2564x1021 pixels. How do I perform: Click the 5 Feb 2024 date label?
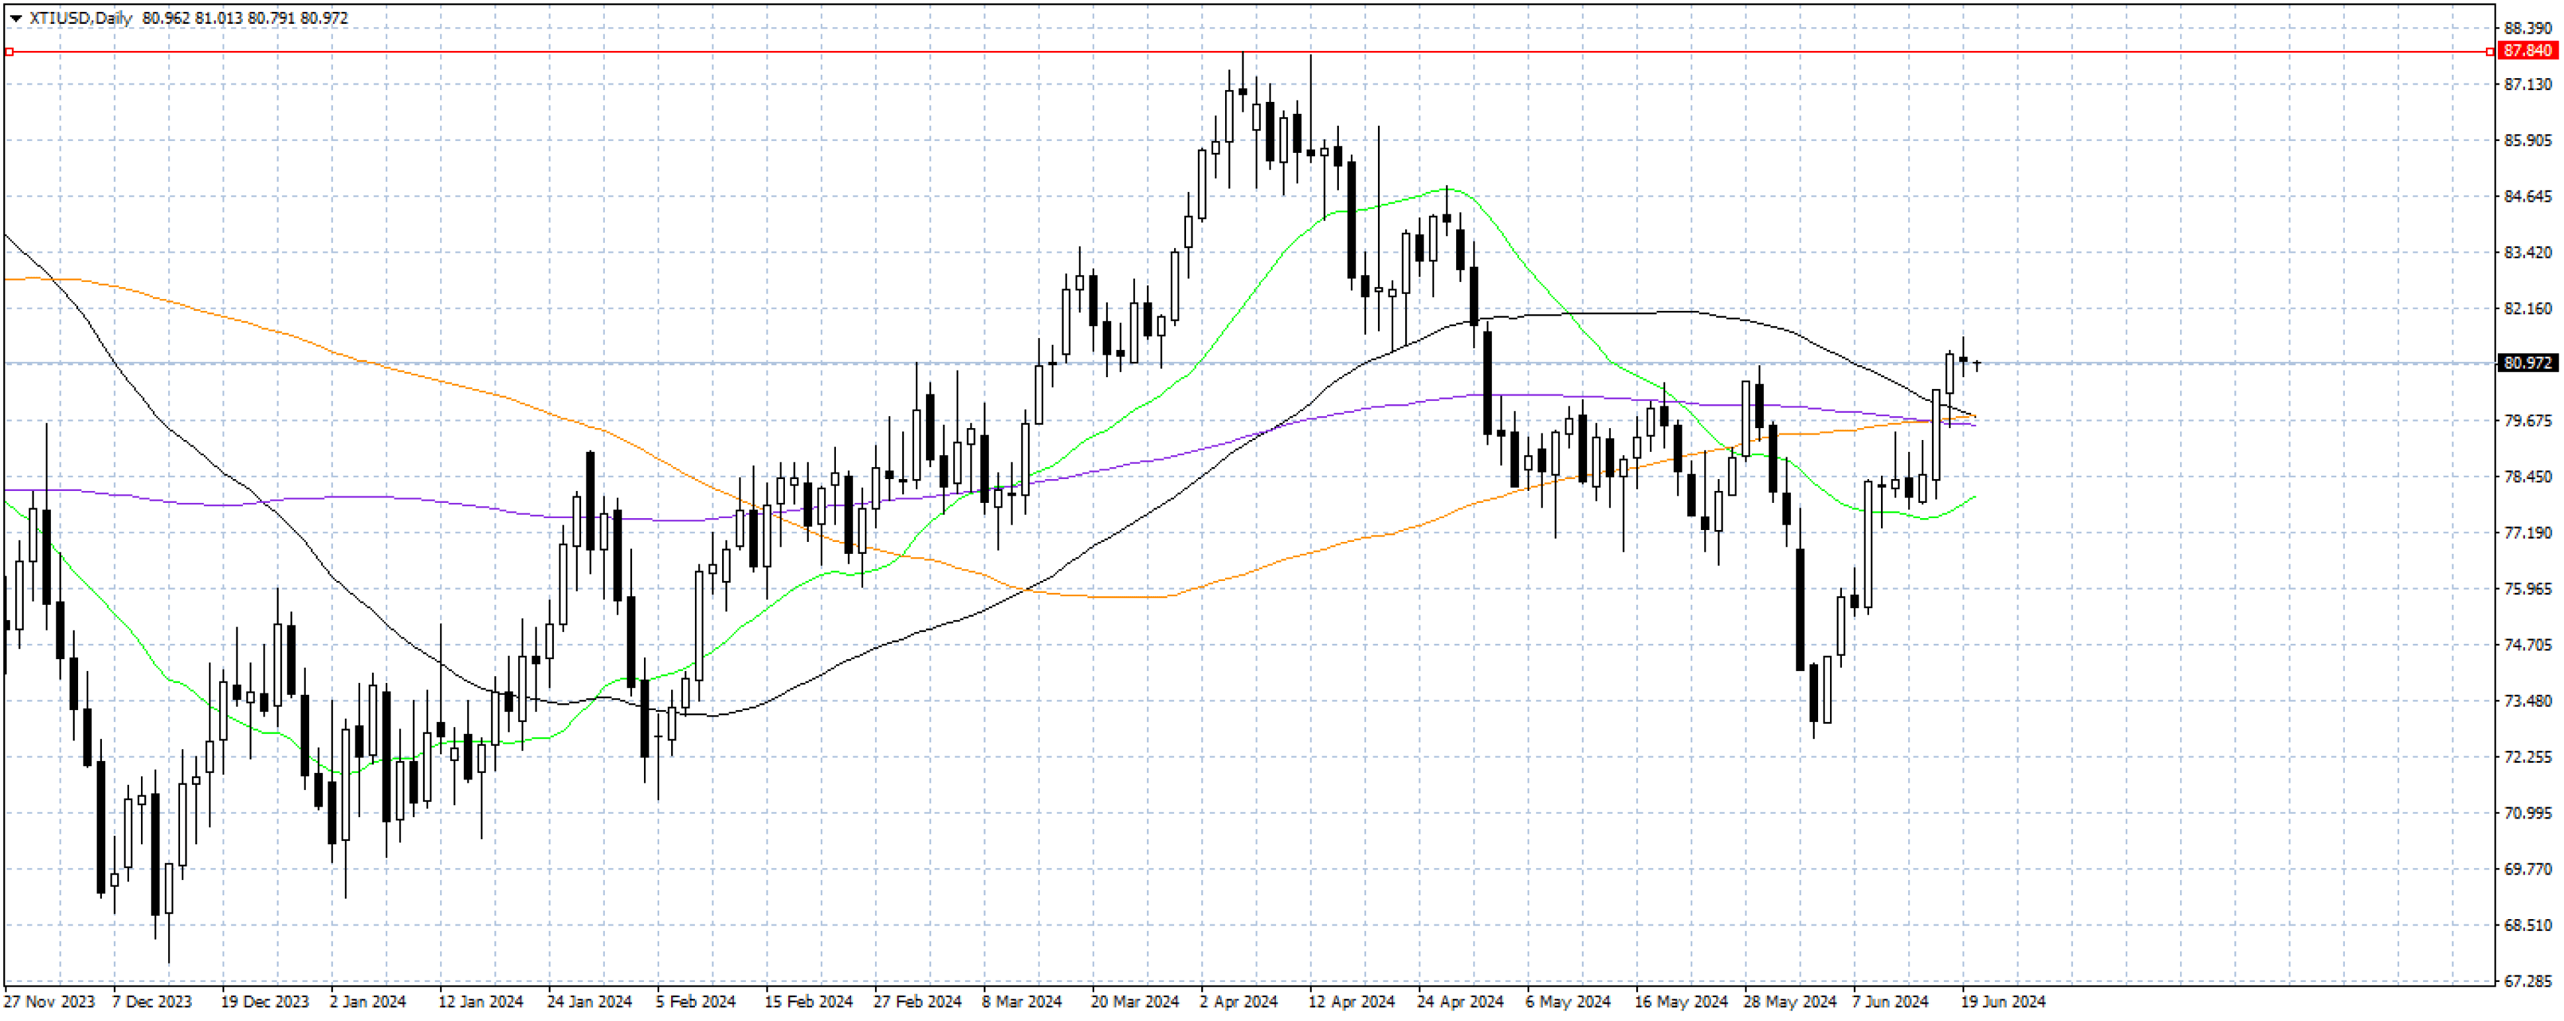coord(696,1001)
